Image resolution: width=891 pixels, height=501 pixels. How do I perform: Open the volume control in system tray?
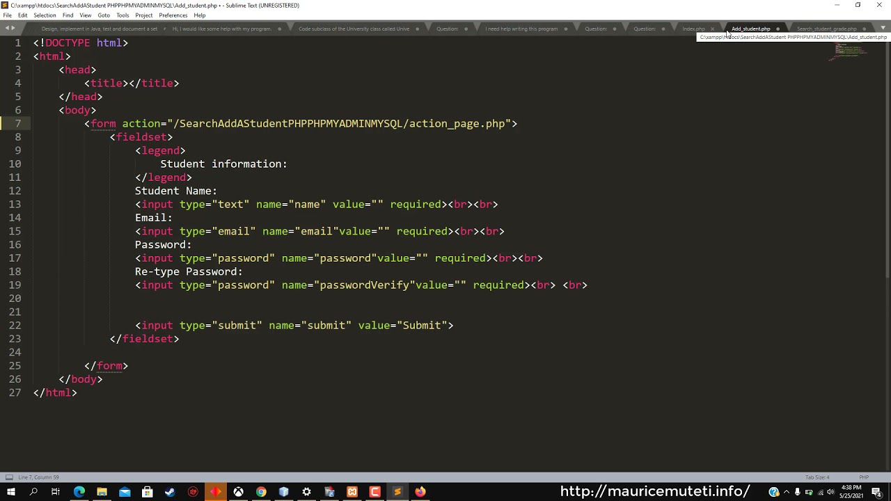tap(830, 492)
